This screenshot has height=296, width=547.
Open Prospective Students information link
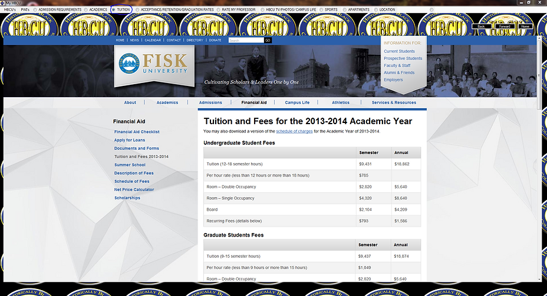coord(403,58)
